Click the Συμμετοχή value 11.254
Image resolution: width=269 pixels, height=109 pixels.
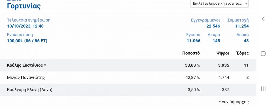coord(242,26)
